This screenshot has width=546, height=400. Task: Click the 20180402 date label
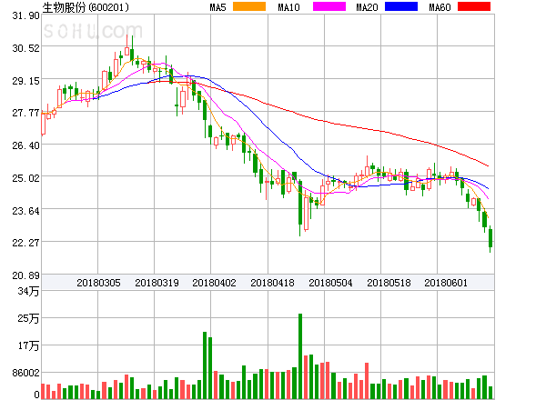click(214, 283)
